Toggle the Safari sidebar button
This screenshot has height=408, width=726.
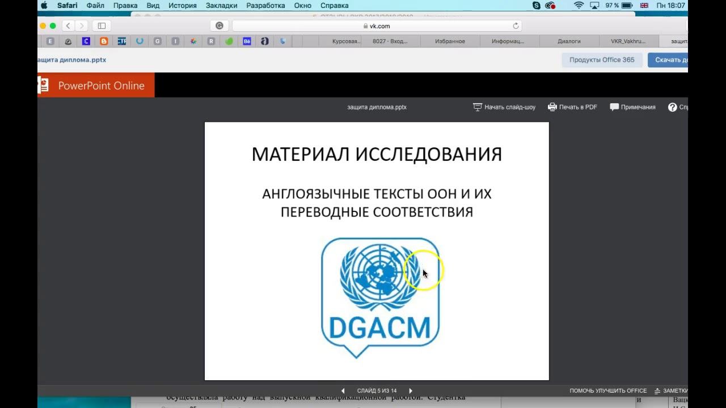click(x=102, y=25)
